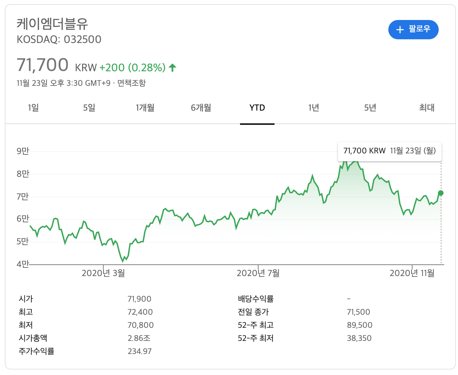The width and height of the screenshot is (458, 375).
Task: Click the 배당수익률 label
Action: 256,299
